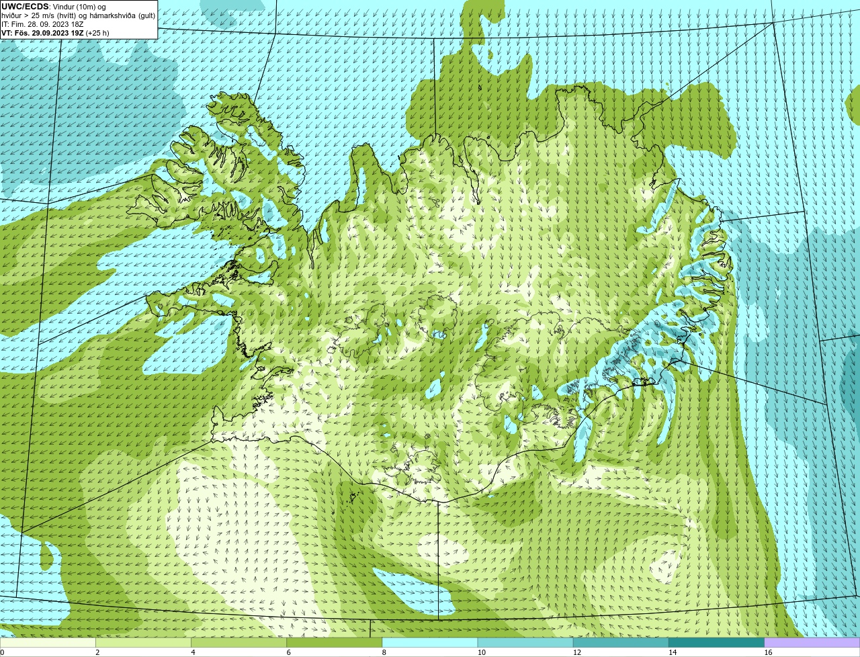Click the olive green 6–8 m/s legend swatch
The image size is (860, 657).
[x=335, y=642]
